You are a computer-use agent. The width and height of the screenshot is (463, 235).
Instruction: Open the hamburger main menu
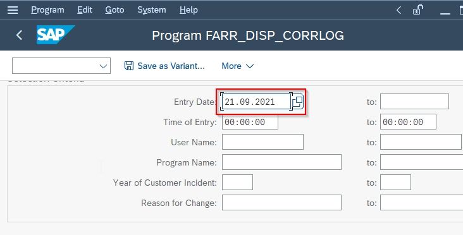tap(13, 10)
